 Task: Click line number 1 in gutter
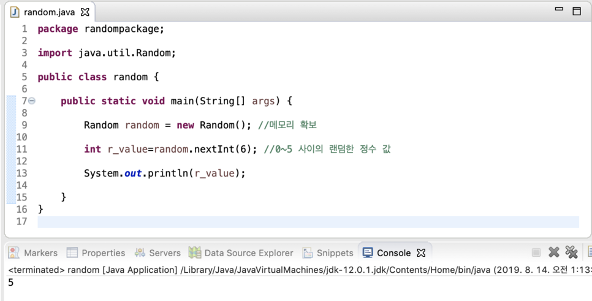(25, 29)
